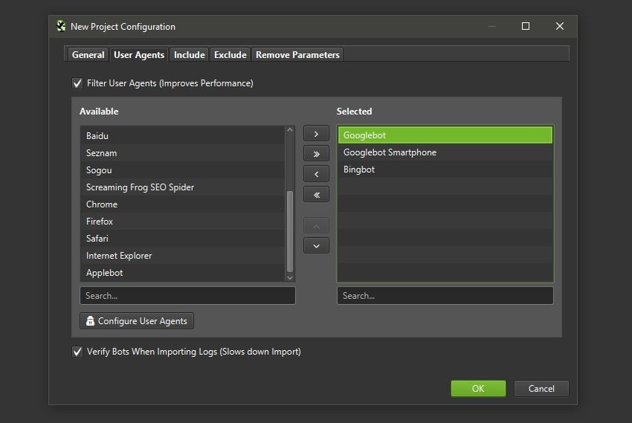The height and width of the screenshot is (423, 632).
Task: Remove selected agent with left arrow
Action: point(316,174)
